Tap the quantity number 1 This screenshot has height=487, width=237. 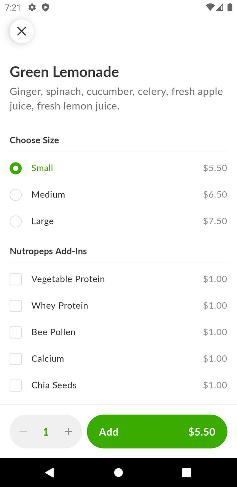pos(46,432)
